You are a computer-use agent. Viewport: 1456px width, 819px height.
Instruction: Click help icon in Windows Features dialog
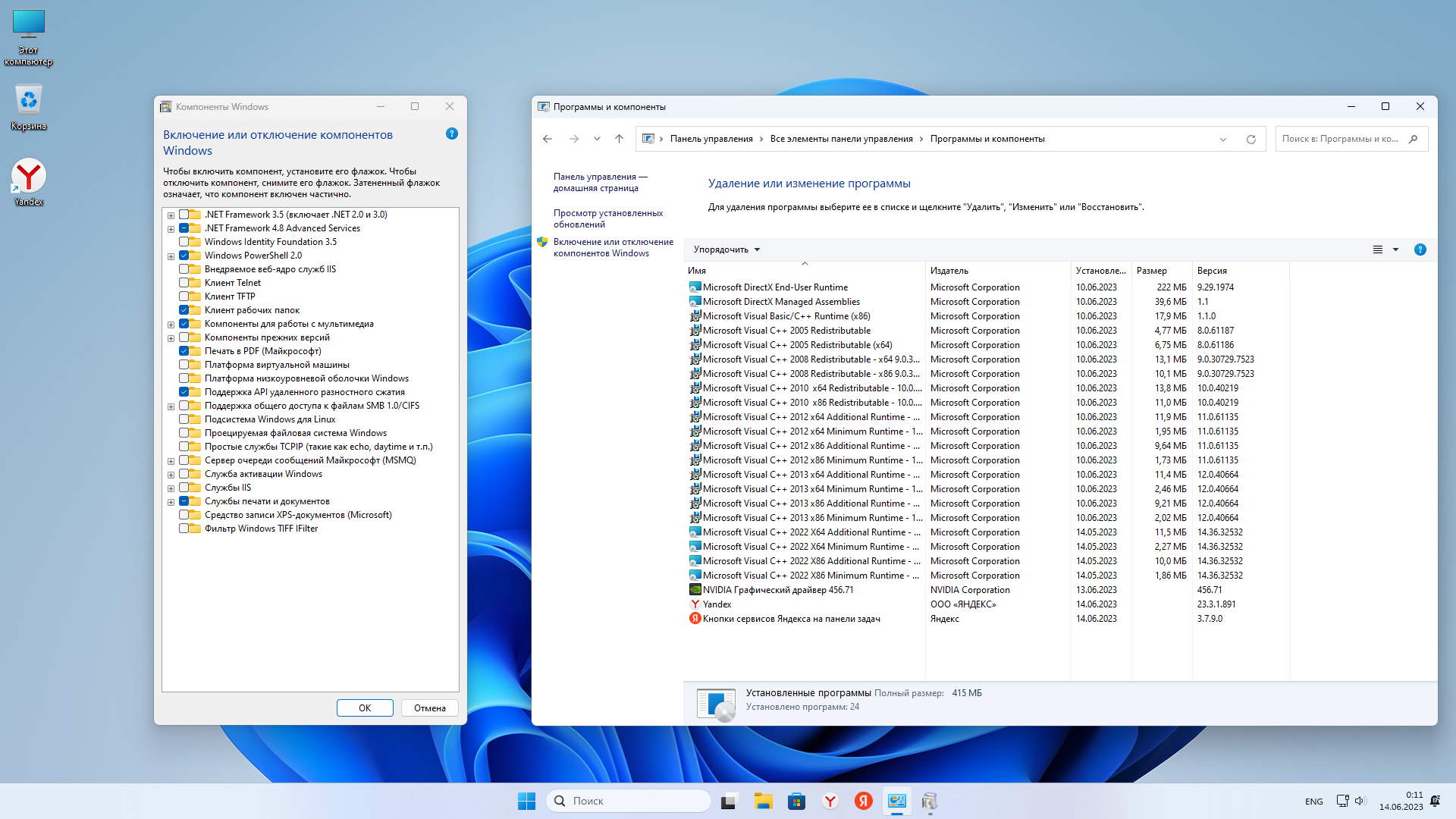pos(452,133)
